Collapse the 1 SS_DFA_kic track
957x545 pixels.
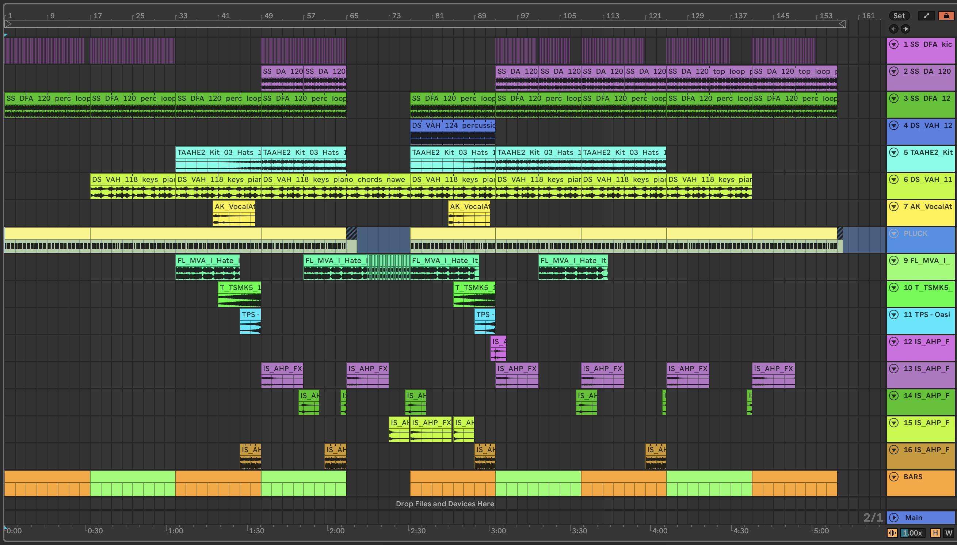point(894,45)
